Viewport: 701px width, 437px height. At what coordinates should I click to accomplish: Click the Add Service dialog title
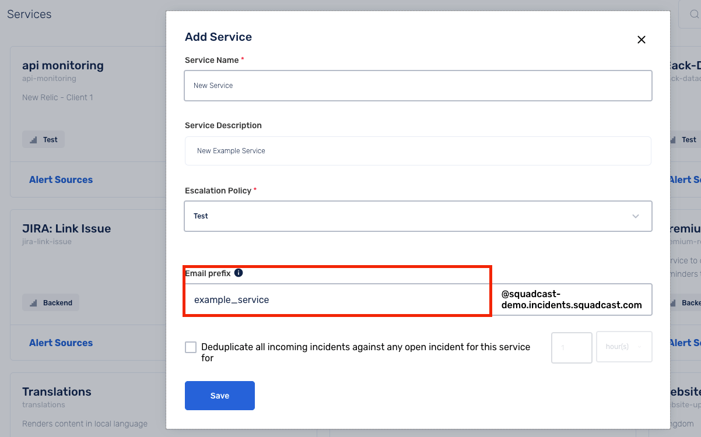218,37
